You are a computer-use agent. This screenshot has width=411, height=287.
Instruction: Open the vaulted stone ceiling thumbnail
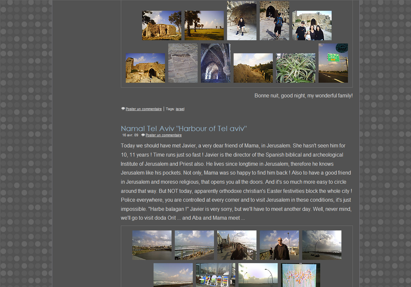coord(215,63)
